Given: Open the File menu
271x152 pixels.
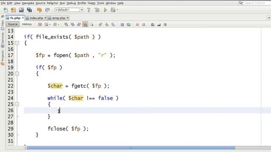Looking at the screenshot, I should coord(3,3).
